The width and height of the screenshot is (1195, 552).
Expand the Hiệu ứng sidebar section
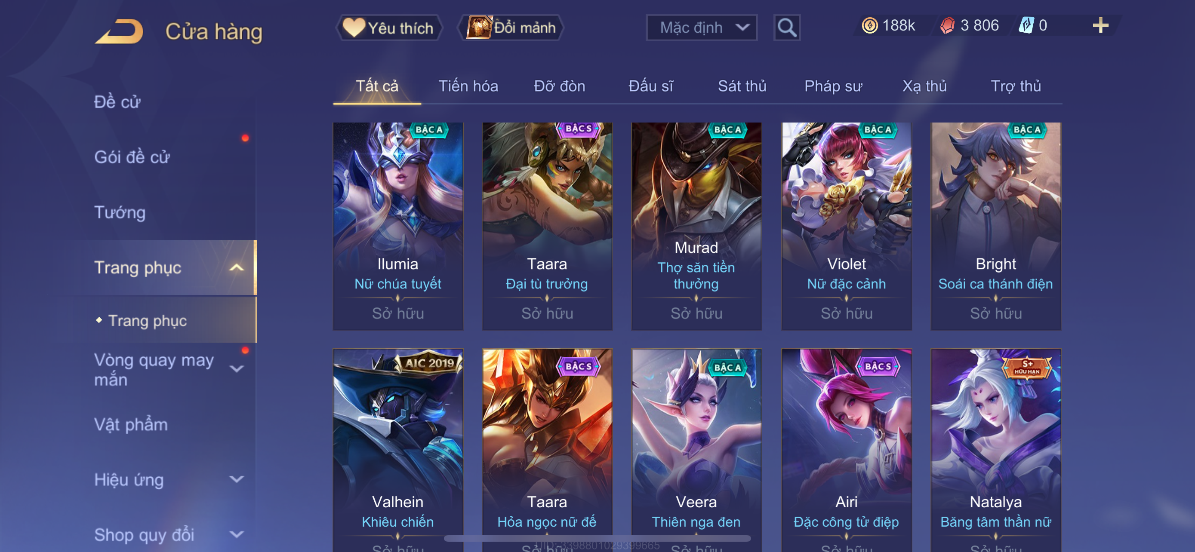237,479
